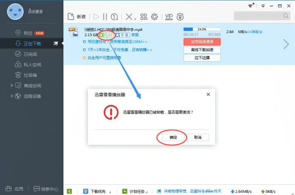
Task: Expand task details with the right chevron
Action: (286, 44)
